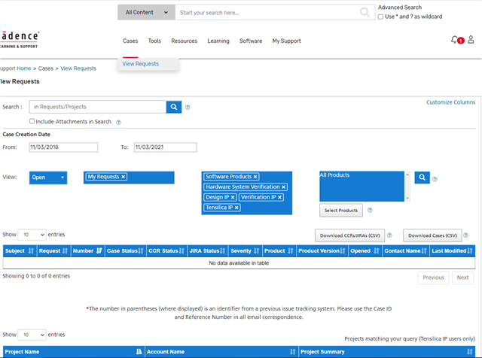Open the user account profile icon
482x358 pixels.
471,40
